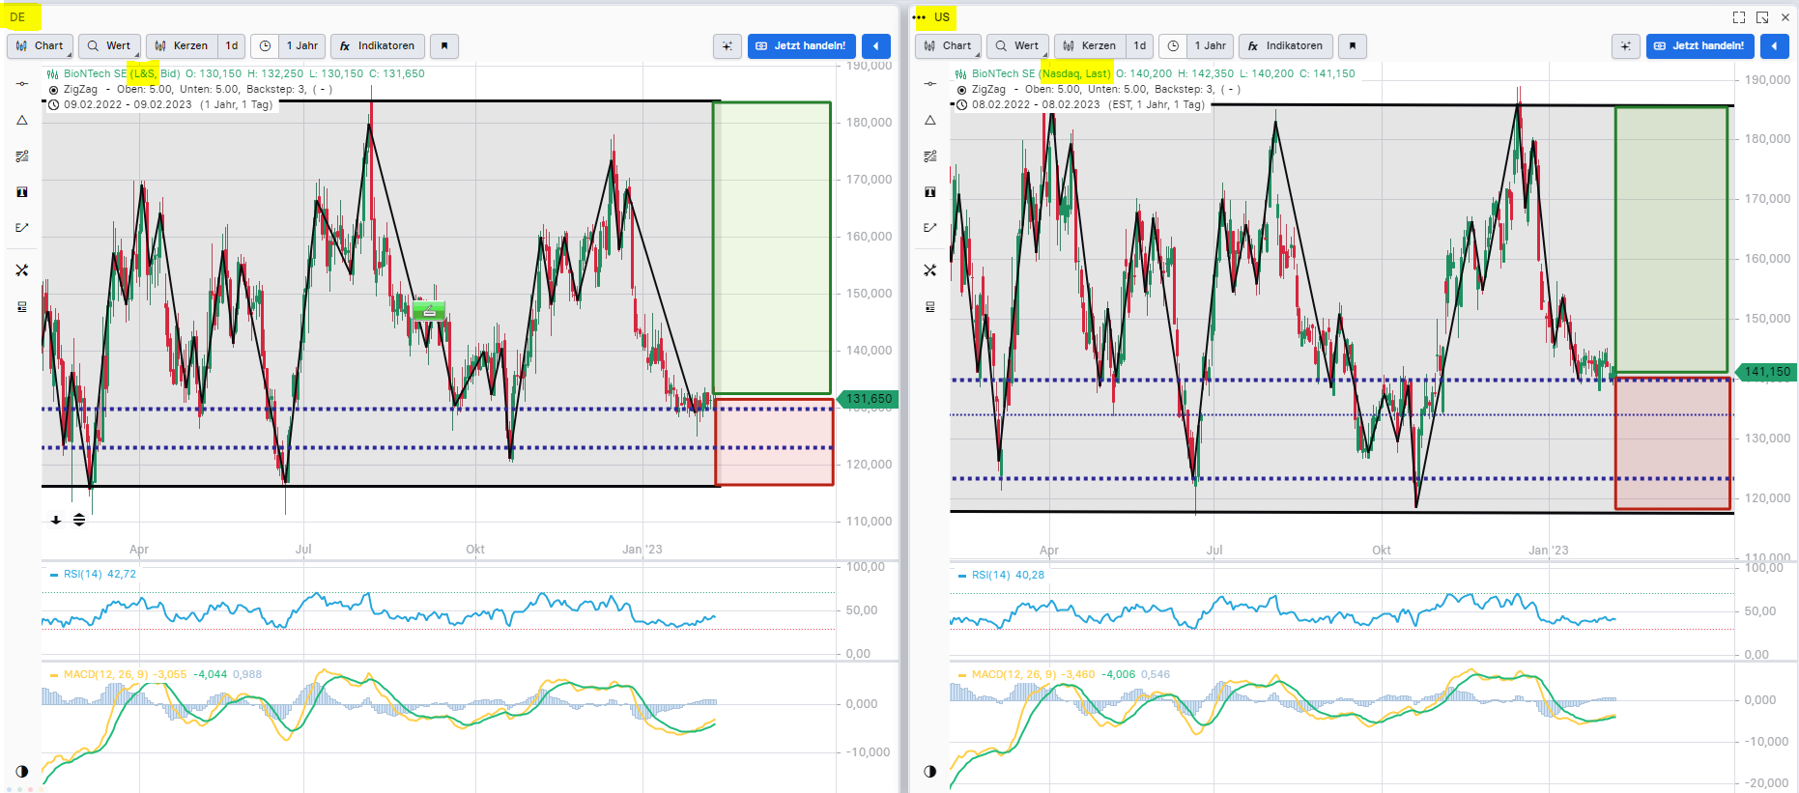Select the Fibonacci trend lines tool in DE chart

(22, 156)
